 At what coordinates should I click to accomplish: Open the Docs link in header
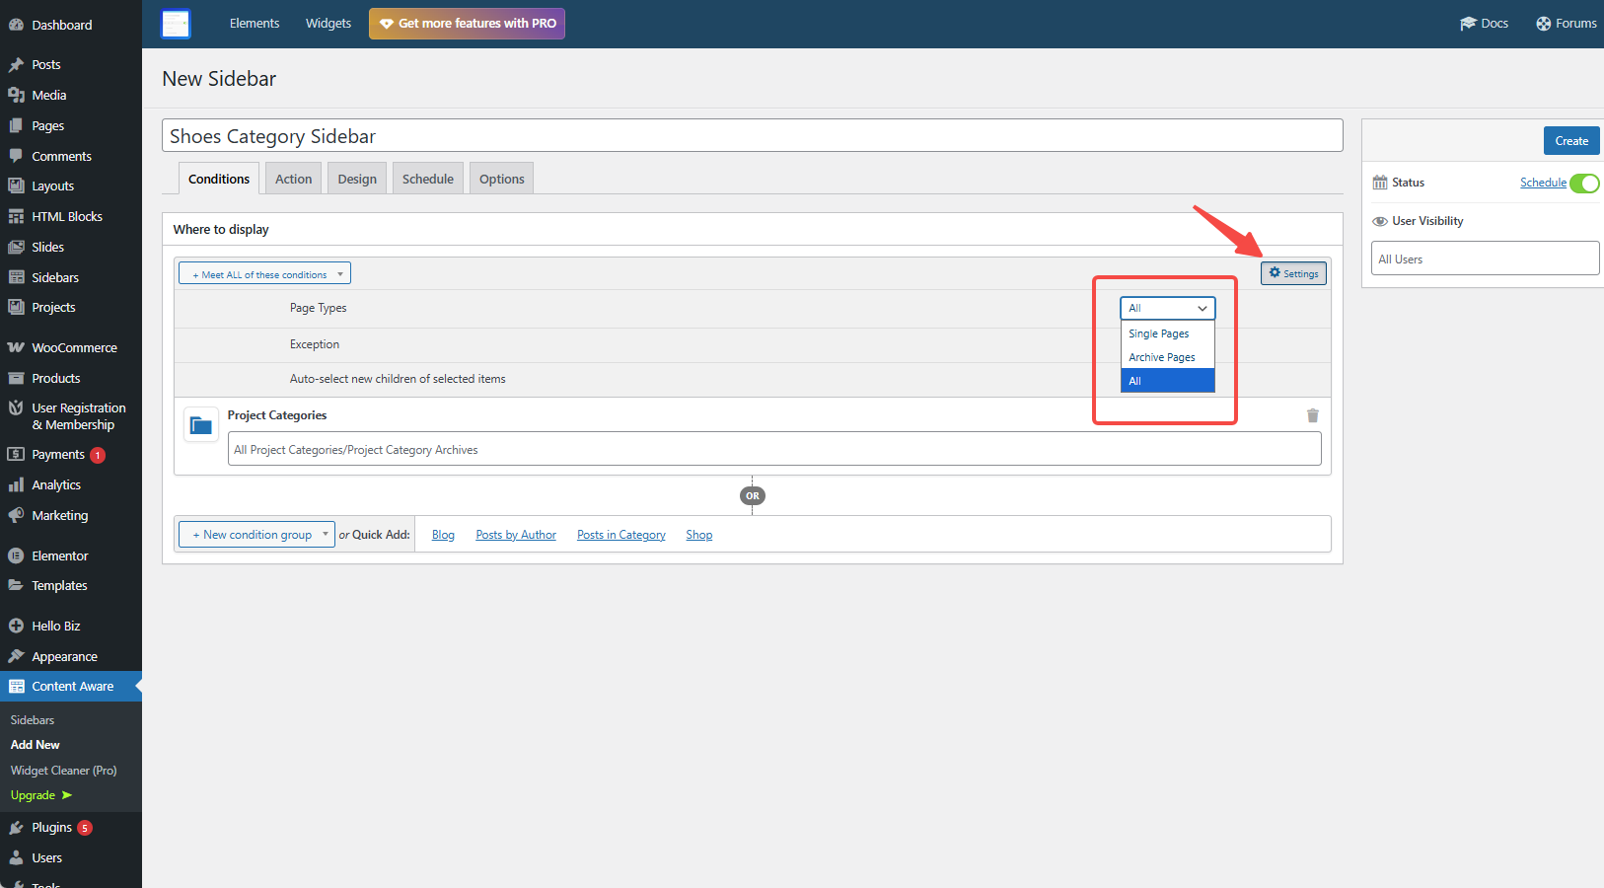[1484, 24]
